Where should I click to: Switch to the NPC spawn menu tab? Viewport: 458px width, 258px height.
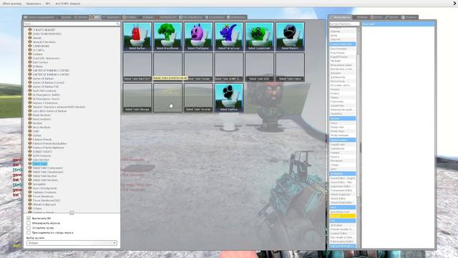click(x=94, y=17)
